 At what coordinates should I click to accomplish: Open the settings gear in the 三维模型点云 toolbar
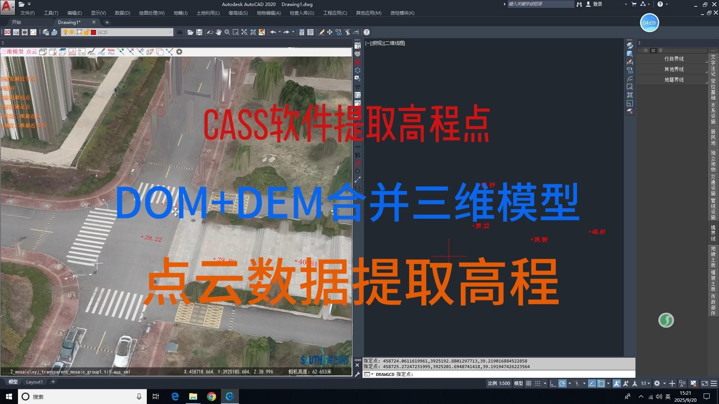coord(179,51)
